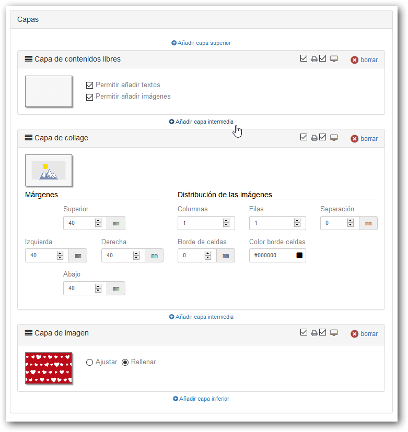The width and height of the screenshot is (408, 432).
Task: Click the Superior margin value field
Action: (85, 223)
